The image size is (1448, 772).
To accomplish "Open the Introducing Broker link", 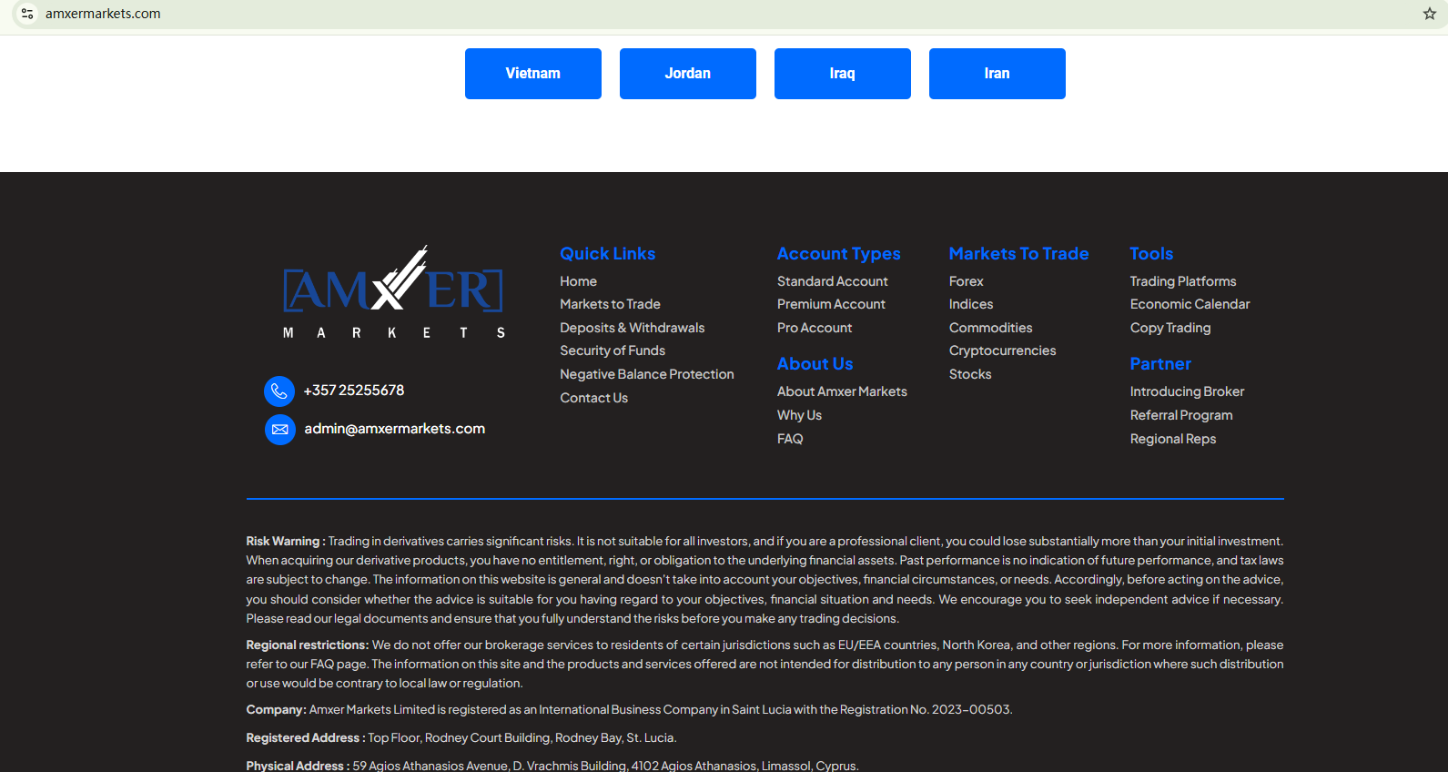I will (1187, 391).
